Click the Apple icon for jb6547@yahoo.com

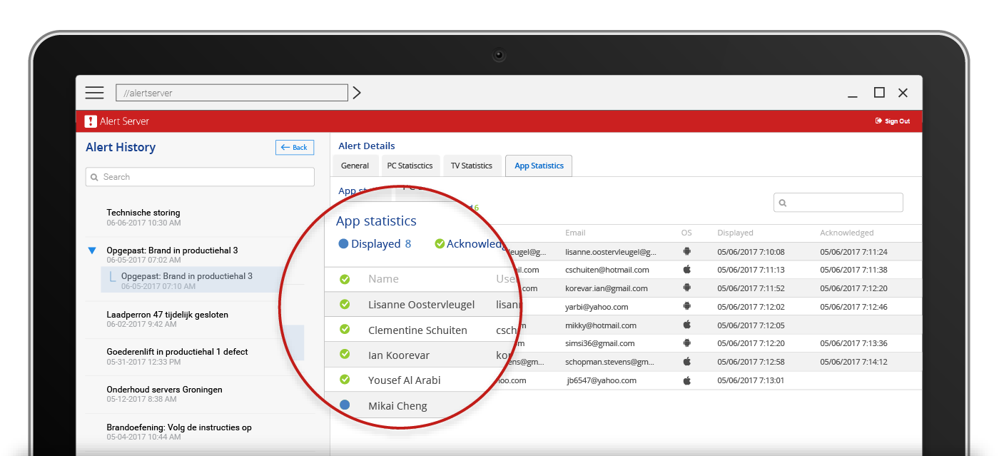coord(687,380)
